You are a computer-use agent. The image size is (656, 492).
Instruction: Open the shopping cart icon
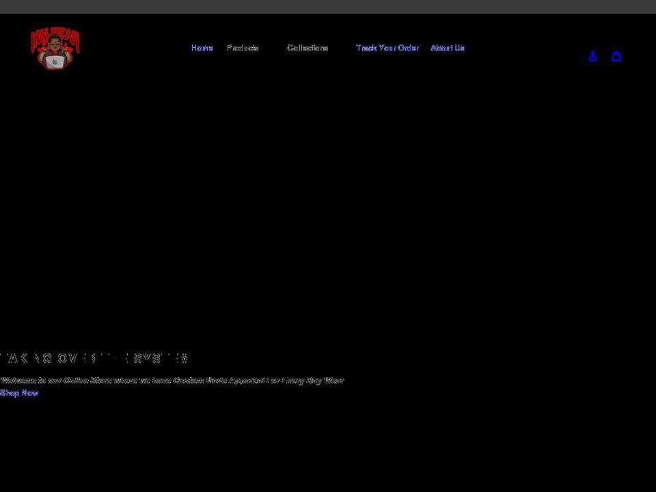616,57
